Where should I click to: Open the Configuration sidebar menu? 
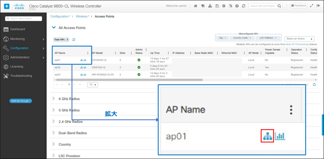(23, 48)
